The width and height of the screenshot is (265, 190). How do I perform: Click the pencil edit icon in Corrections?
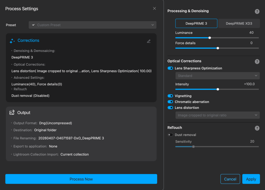[x=149, y=41]
